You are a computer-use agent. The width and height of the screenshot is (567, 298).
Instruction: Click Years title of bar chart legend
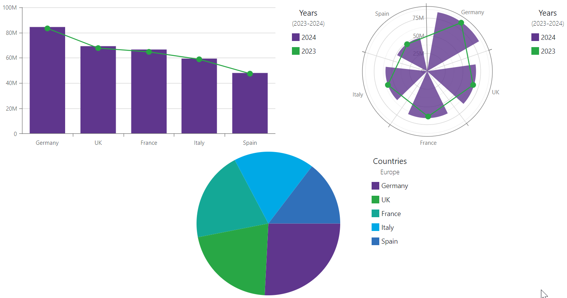coord(308,13)
